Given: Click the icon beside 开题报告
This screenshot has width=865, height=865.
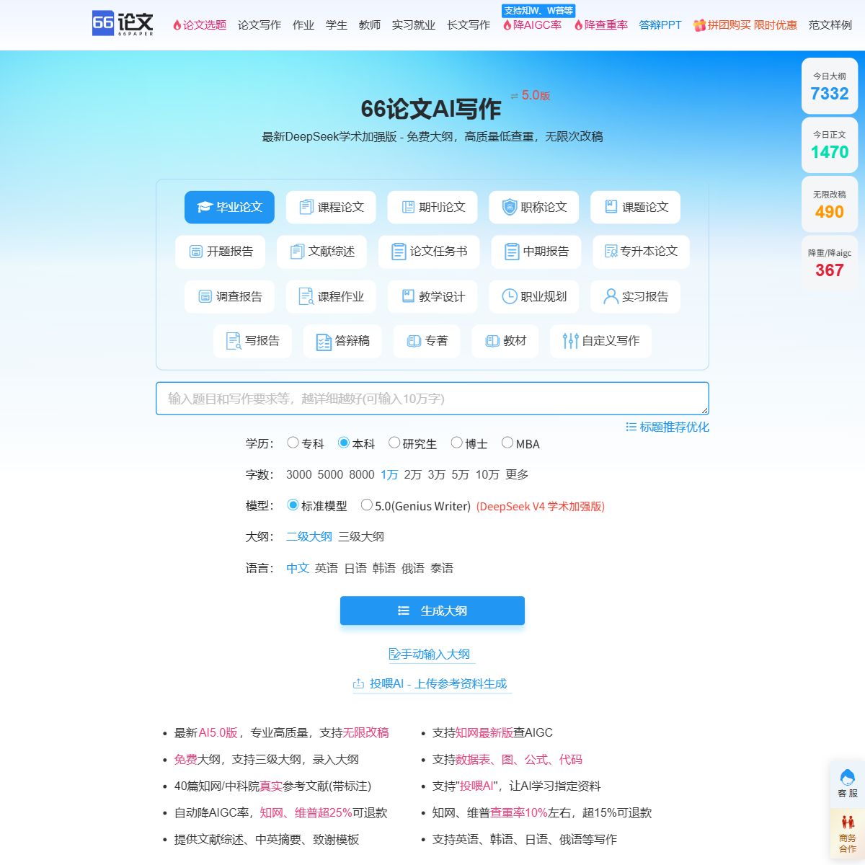Looking at the screenshot, I should [x=195, y=252].
